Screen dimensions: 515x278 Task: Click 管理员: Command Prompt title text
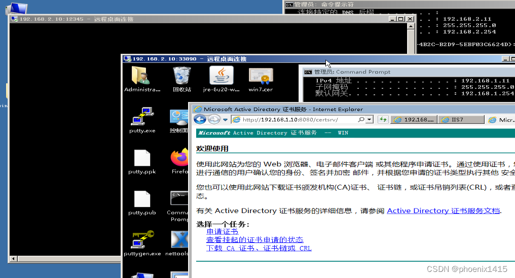tap(352, 72)
